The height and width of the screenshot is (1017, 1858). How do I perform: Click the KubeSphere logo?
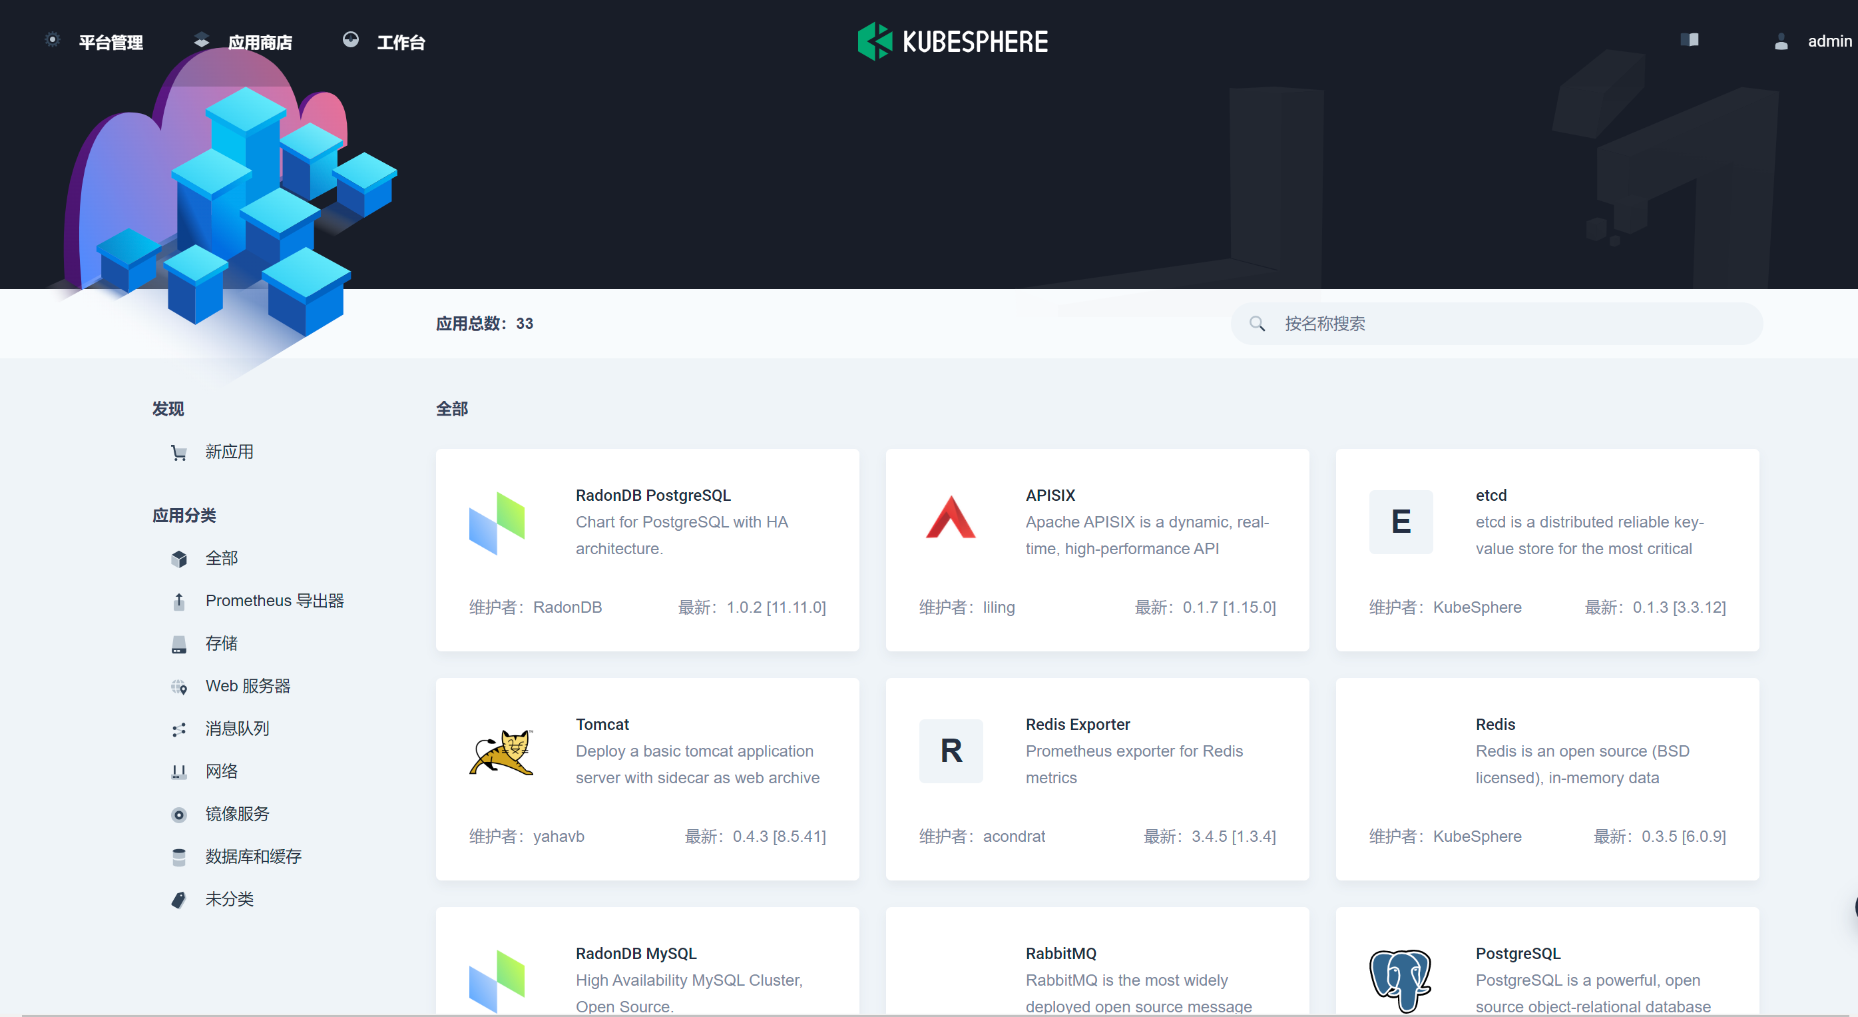click(x=952, y=41)
